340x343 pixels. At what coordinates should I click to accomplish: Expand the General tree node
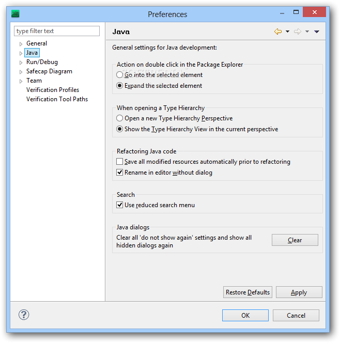coord(21,44)
